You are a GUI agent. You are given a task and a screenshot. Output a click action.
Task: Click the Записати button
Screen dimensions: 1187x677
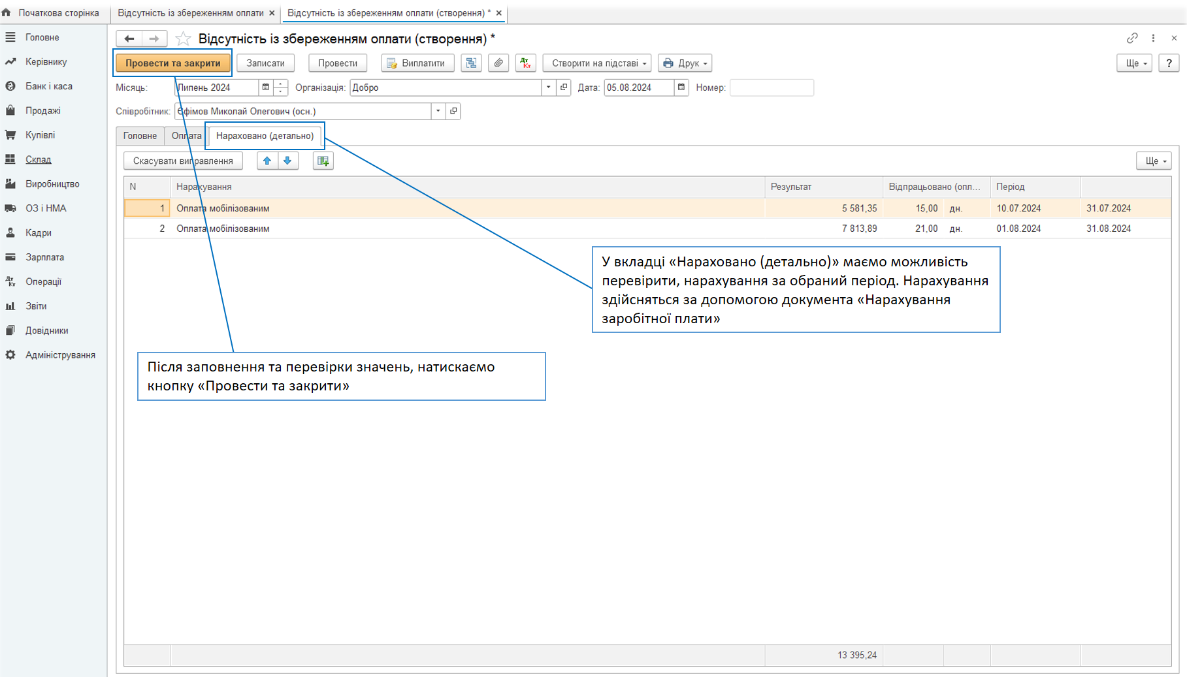pos(265,63)
